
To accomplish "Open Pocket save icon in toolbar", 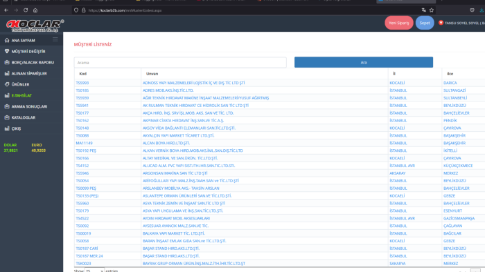I will click(472, 10).
